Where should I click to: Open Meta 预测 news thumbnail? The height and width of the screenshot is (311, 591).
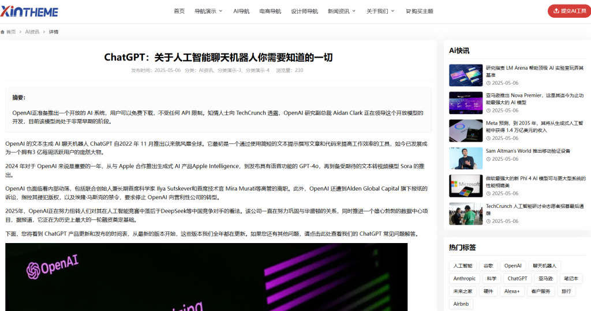pos(466,131)
